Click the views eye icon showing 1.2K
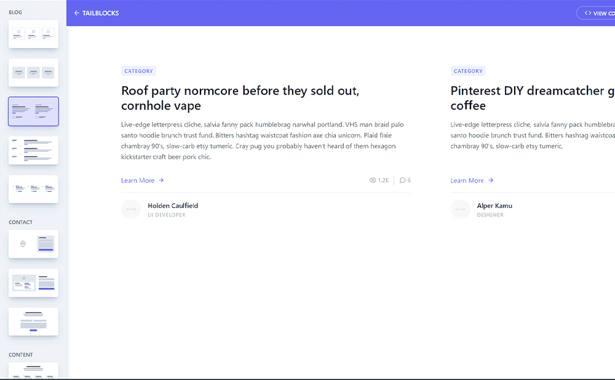 tap(373, 180)
